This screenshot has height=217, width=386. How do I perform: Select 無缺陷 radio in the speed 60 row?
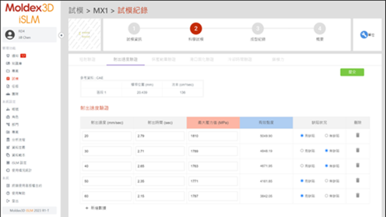[x=326, y=196]
